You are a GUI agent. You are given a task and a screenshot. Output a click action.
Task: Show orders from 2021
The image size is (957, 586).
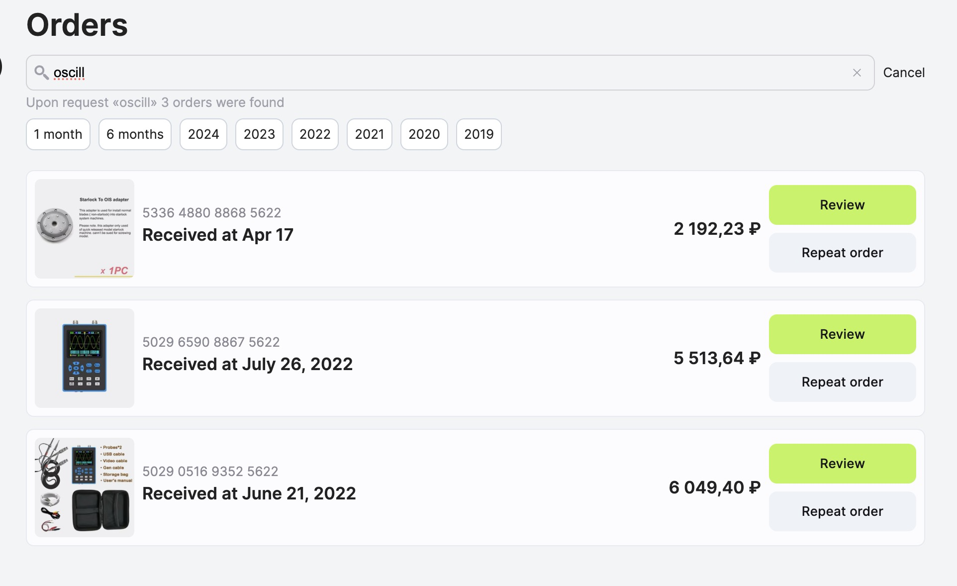tap(369, 134)
